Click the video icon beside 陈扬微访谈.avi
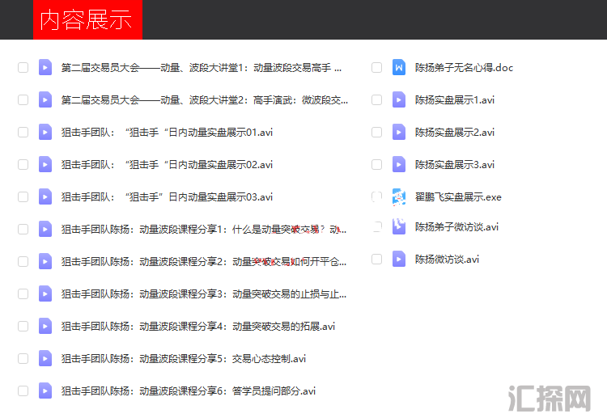Viewport: 607px width, 418px height. point(398,259)
